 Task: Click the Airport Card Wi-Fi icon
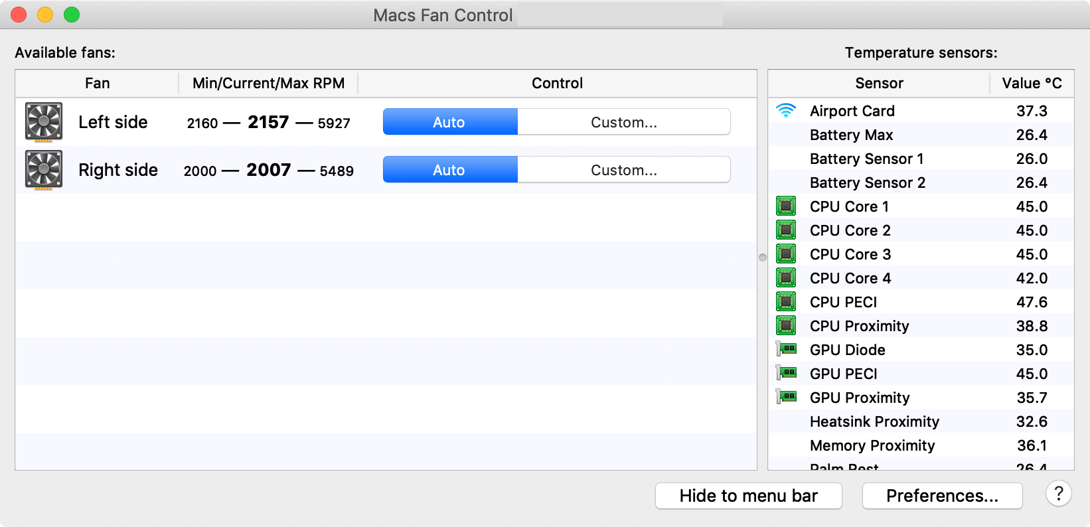pyautogui.click(x=786, y=111)
